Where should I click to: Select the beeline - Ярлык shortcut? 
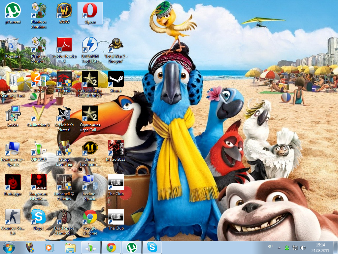[90, 188]
